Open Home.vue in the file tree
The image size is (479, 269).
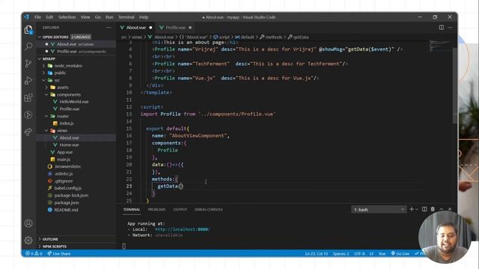point(69,145)
